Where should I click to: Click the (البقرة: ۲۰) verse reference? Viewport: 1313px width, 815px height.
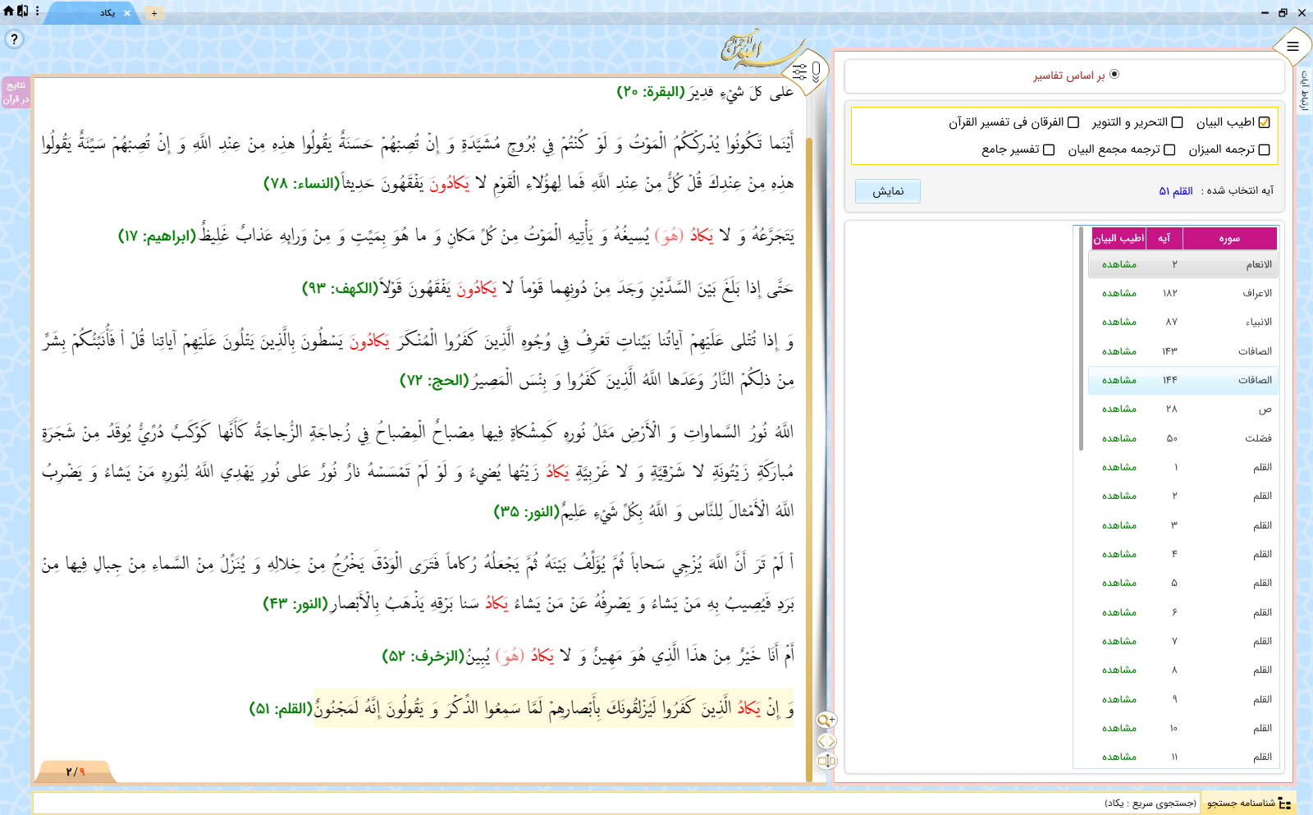(651, 92)
